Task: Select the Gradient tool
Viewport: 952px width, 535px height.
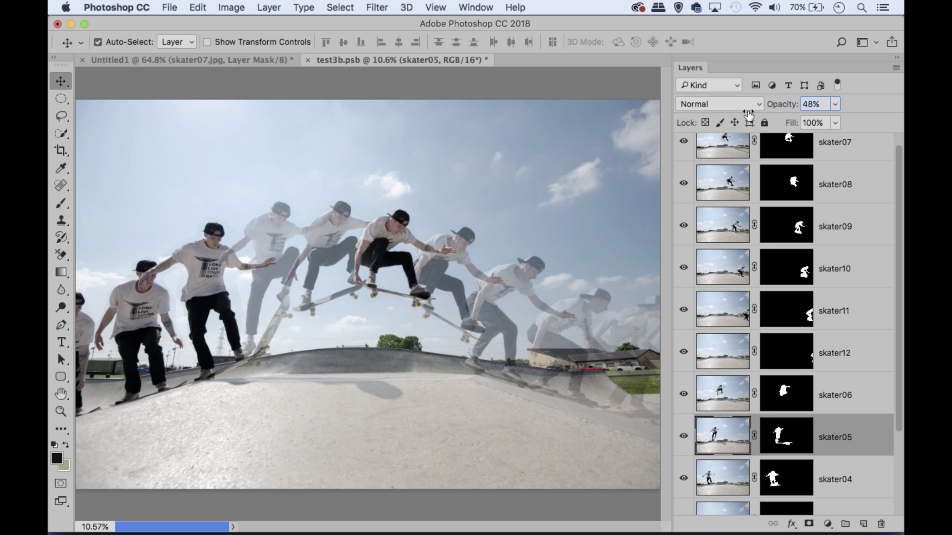Action: [x=61, y=272]
